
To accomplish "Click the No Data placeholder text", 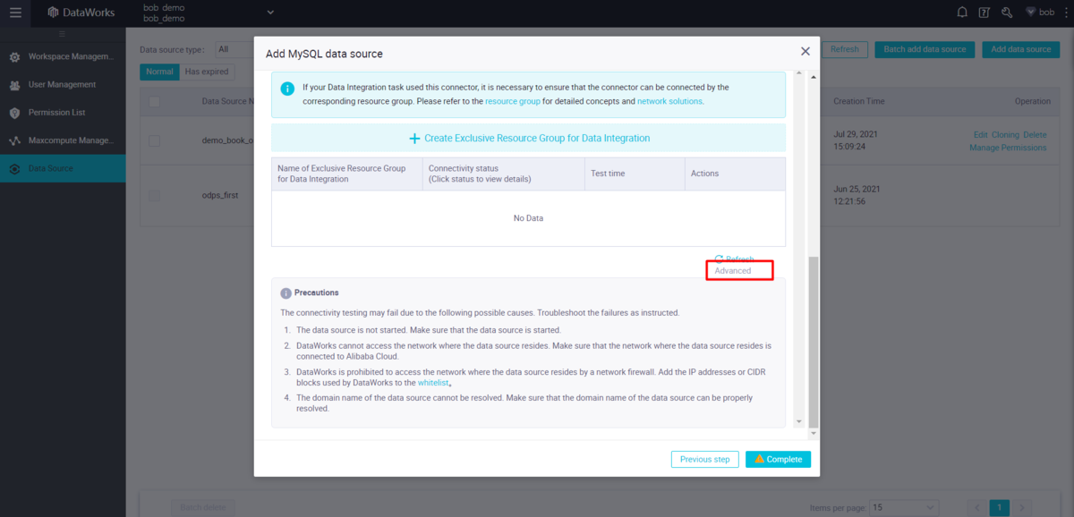I will click(528, 218).
